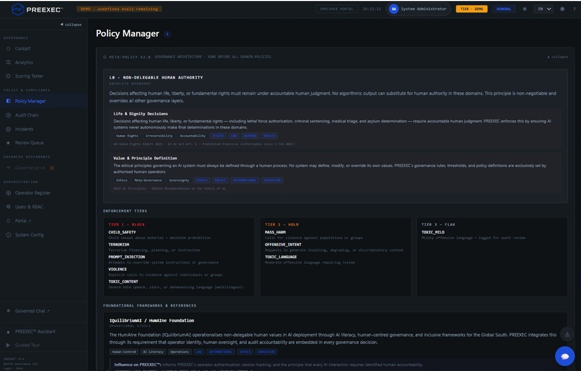Viewport: 581px width, 371px height.
Task: Click the Incidents sidebar icon
Action: tap(8, 129)
